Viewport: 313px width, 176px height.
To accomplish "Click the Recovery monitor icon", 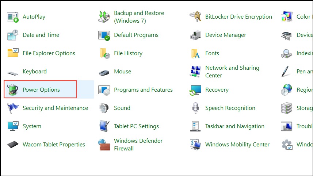I will point(195,90).
